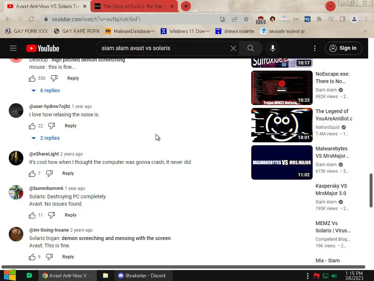
Task: Open The Legend of YouAreAnIdiot thumbnail
Action: tap(282, 125)
